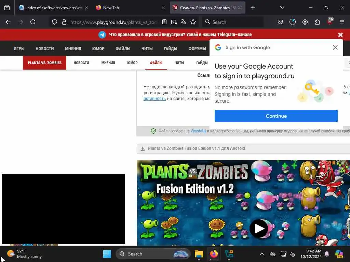Open ФАЙЛЫ in the game sub-navigation
Screen dimensions: 350x262
(156, 63)
